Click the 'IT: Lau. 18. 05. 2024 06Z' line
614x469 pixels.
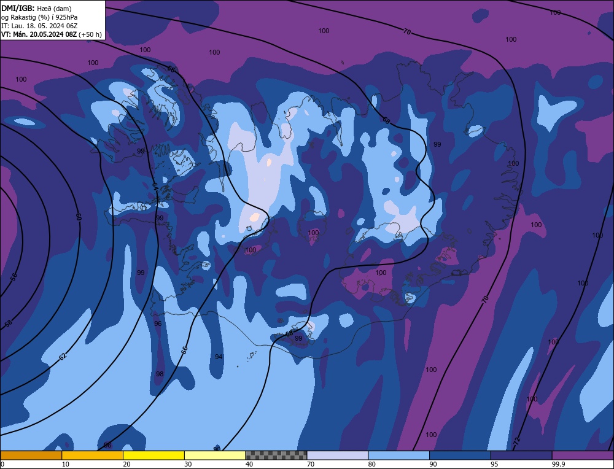39,26
